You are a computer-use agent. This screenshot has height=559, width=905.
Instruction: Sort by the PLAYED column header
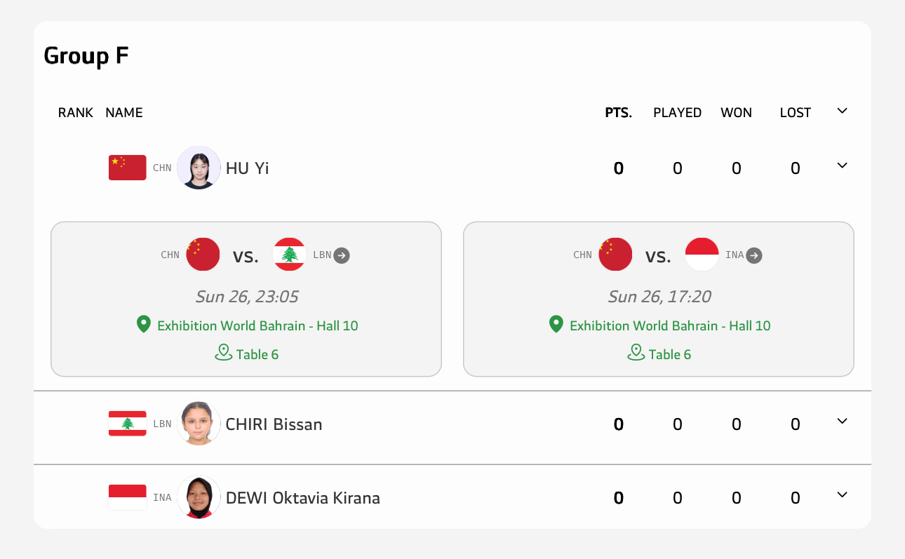point(678,113)
